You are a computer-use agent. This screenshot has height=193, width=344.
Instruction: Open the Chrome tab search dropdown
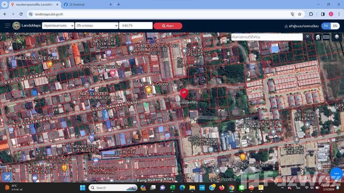point(4,4)
